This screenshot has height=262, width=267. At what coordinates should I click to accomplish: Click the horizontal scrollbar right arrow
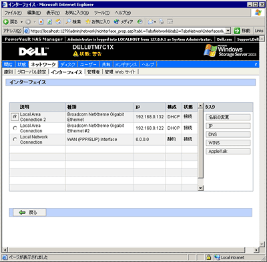pyautogui.click(x=256, y=250)
